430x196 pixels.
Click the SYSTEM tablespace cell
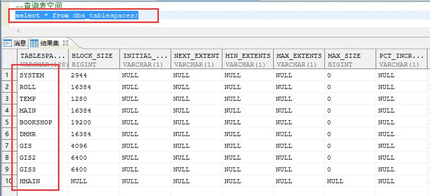[x=43, y=75]
